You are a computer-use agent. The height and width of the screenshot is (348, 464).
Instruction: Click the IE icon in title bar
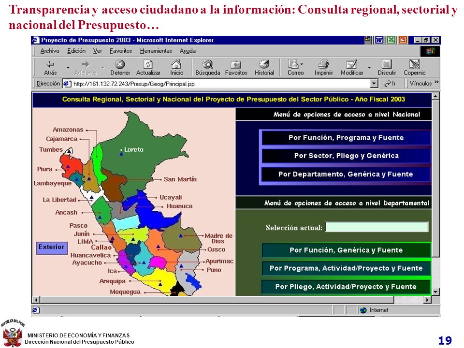(36, 40)
